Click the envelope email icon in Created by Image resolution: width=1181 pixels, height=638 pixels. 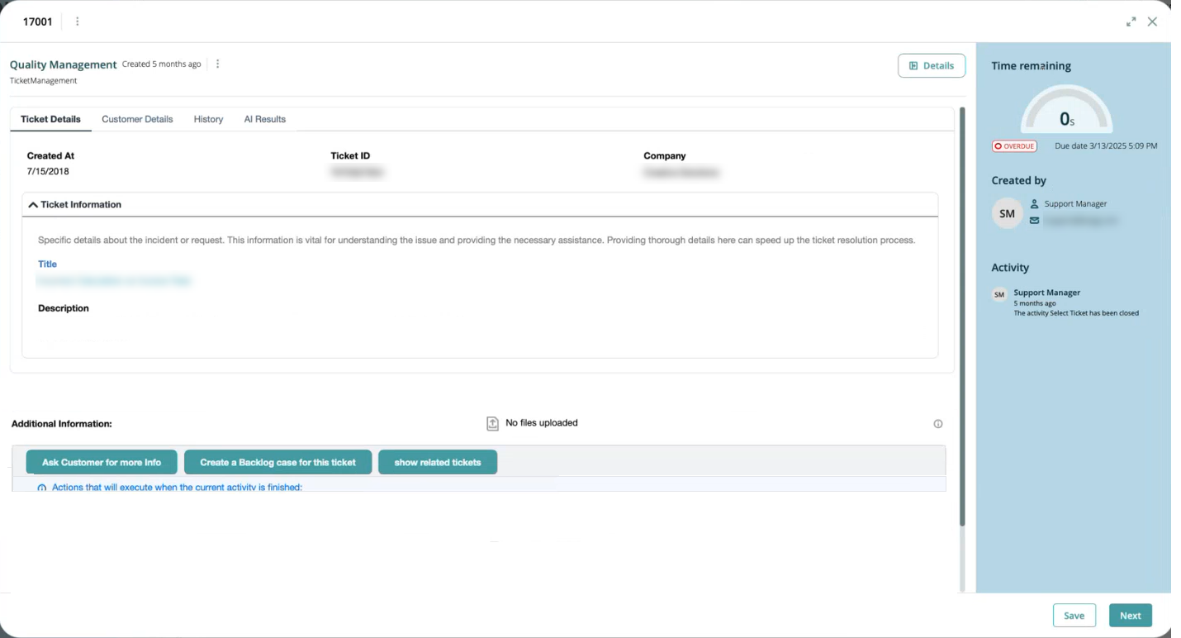(1034, 221)
